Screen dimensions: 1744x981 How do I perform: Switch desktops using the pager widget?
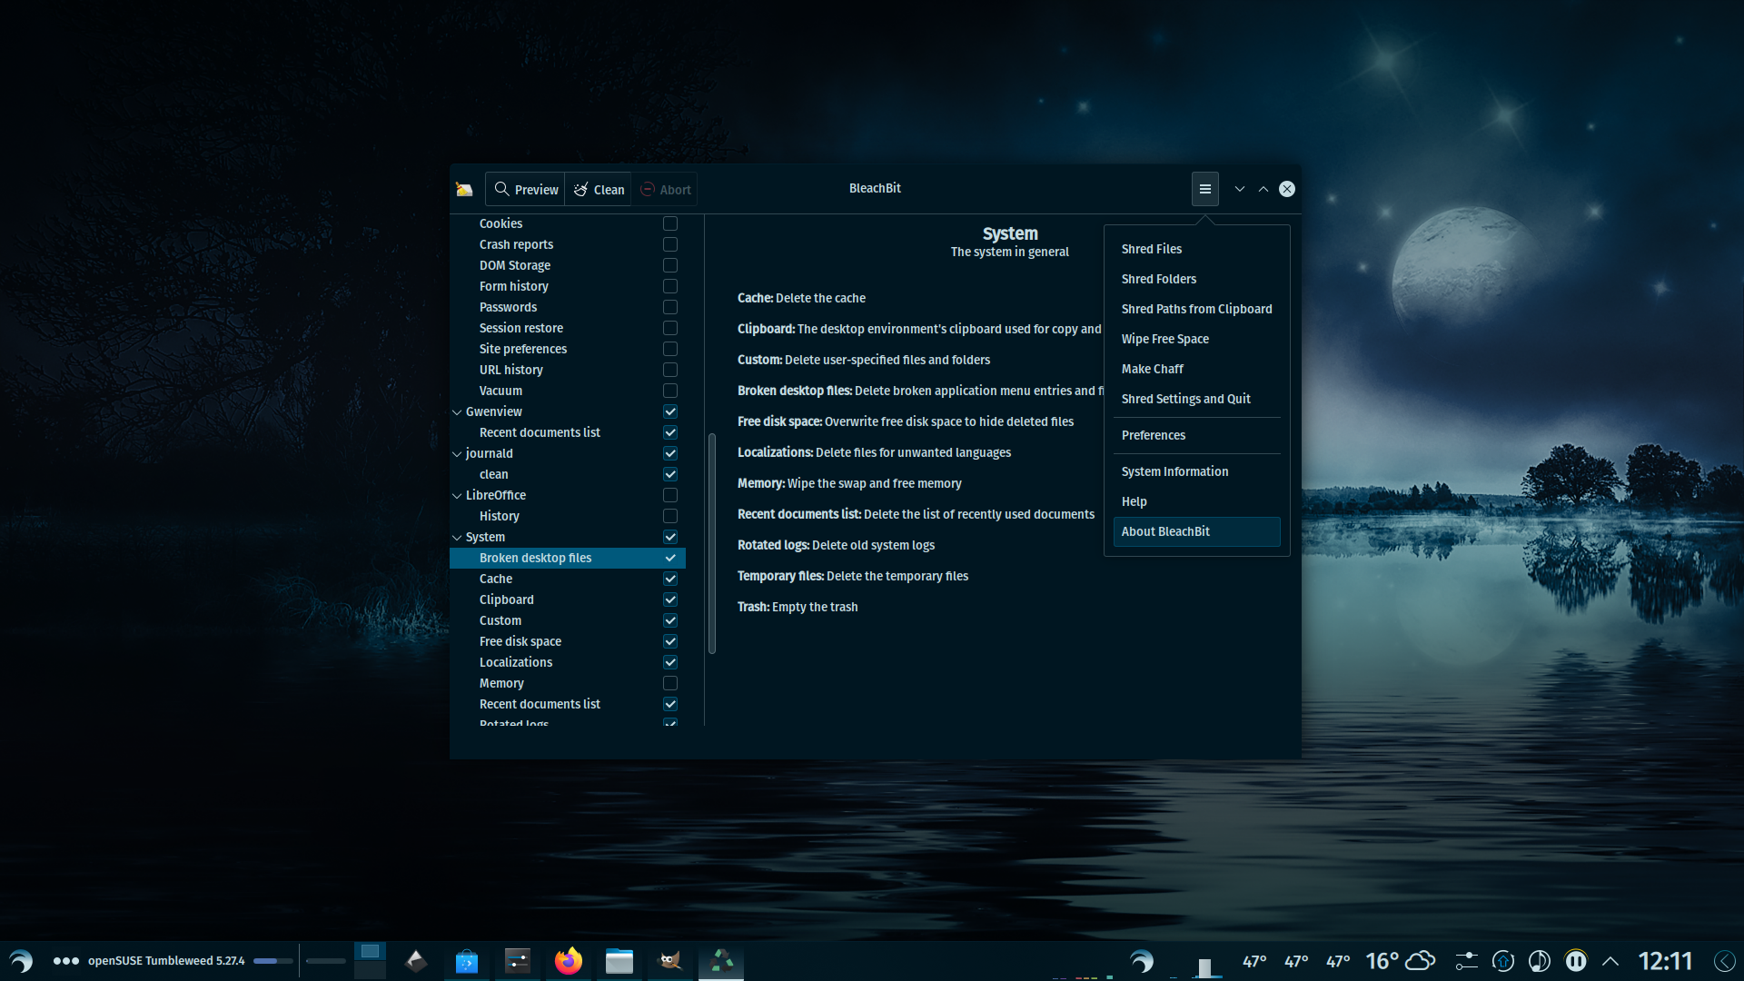click(x=370, y=961)
